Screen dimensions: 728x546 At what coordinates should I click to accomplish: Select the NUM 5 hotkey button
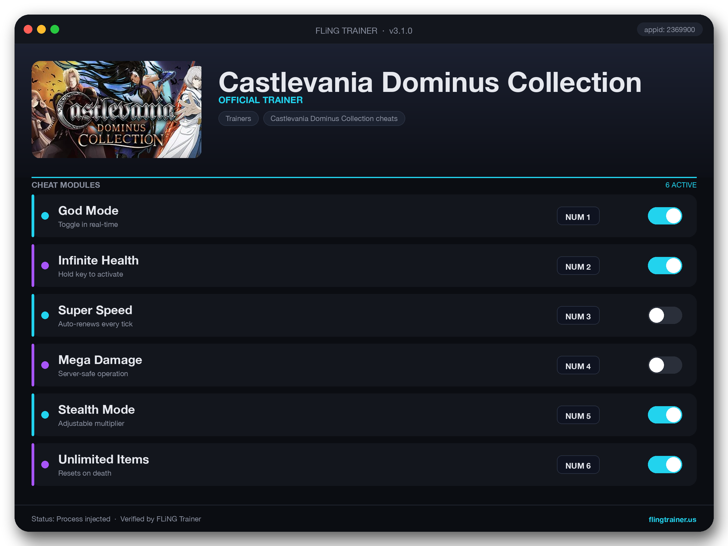coord(578,415)
